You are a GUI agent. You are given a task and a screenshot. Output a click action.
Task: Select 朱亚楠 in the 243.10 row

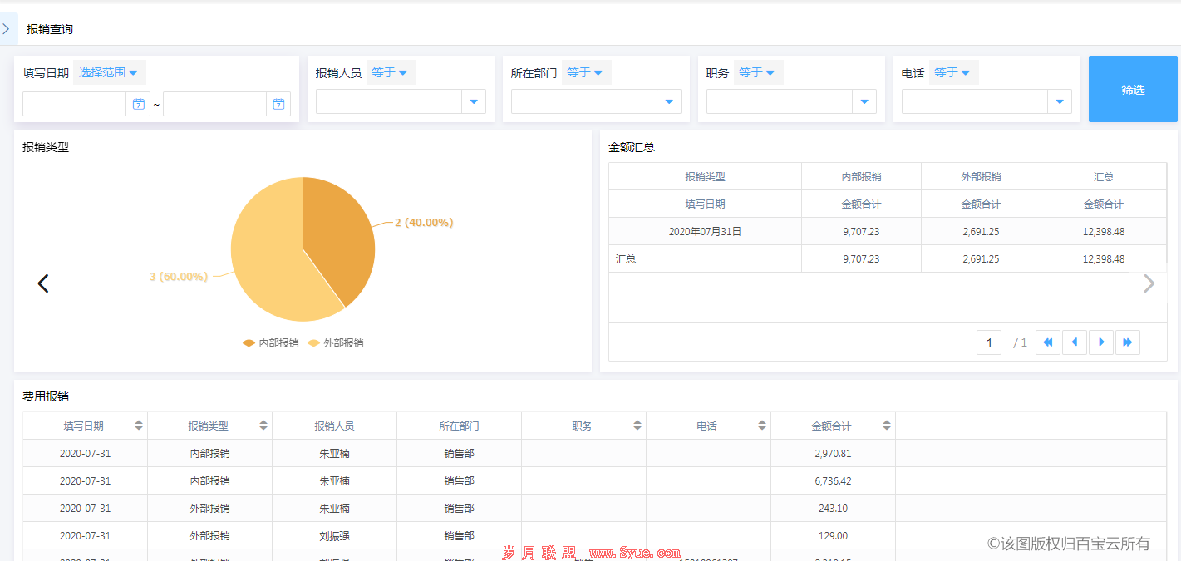tap(334, 509)
